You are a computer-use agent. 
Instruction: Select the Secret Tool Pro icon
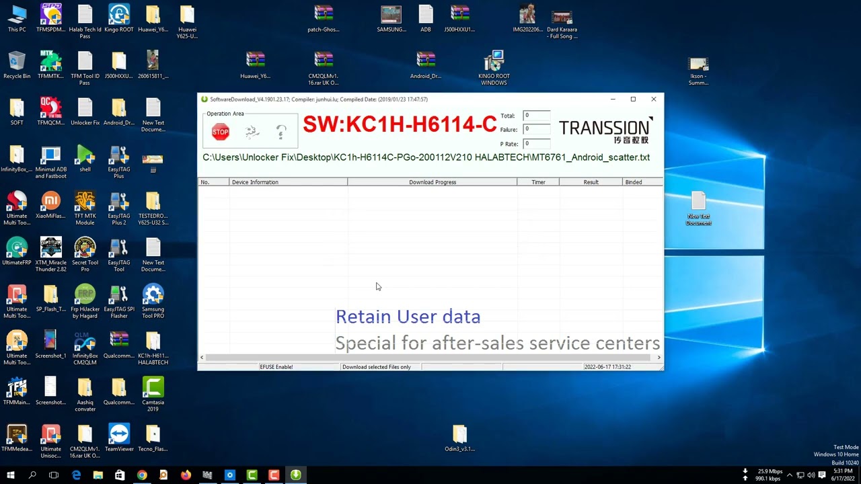click(x=85, y=255)
